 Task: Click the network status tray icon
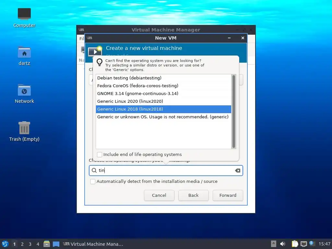point(303,244)
